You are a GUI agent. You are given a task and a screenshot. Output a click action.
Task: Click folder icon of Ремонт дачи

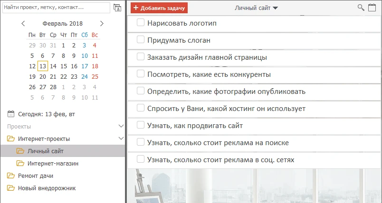click(x=11, y=175)
